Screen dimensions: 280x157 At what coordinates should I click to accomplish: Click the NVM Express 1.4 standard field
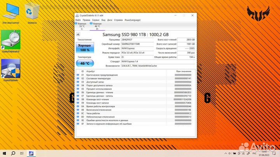(x=158, y=61)
